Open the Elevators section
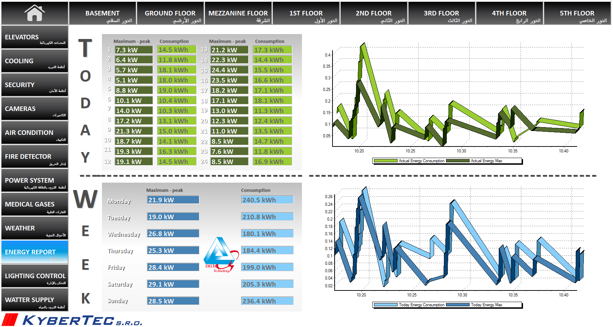The height and width of the screenshot is (327, 613). (34, 37)
